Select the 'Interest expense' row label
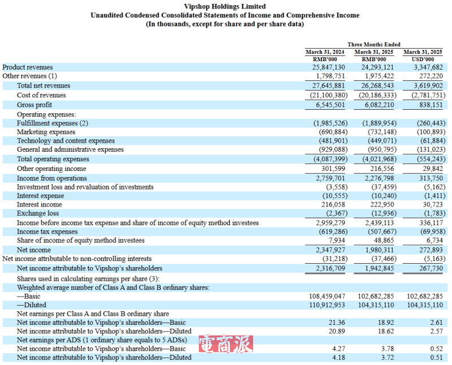 [40, 196]
